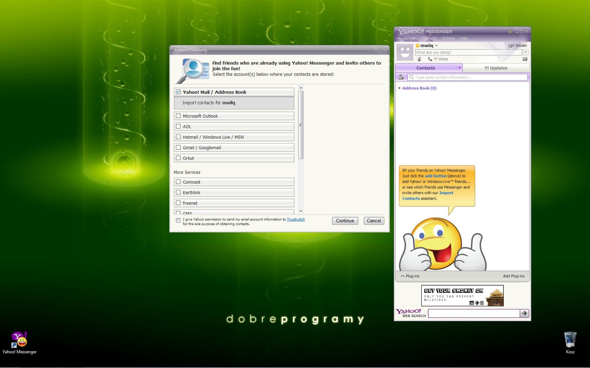Close the Yahoo Messenger window

click(x=527, y=32)
